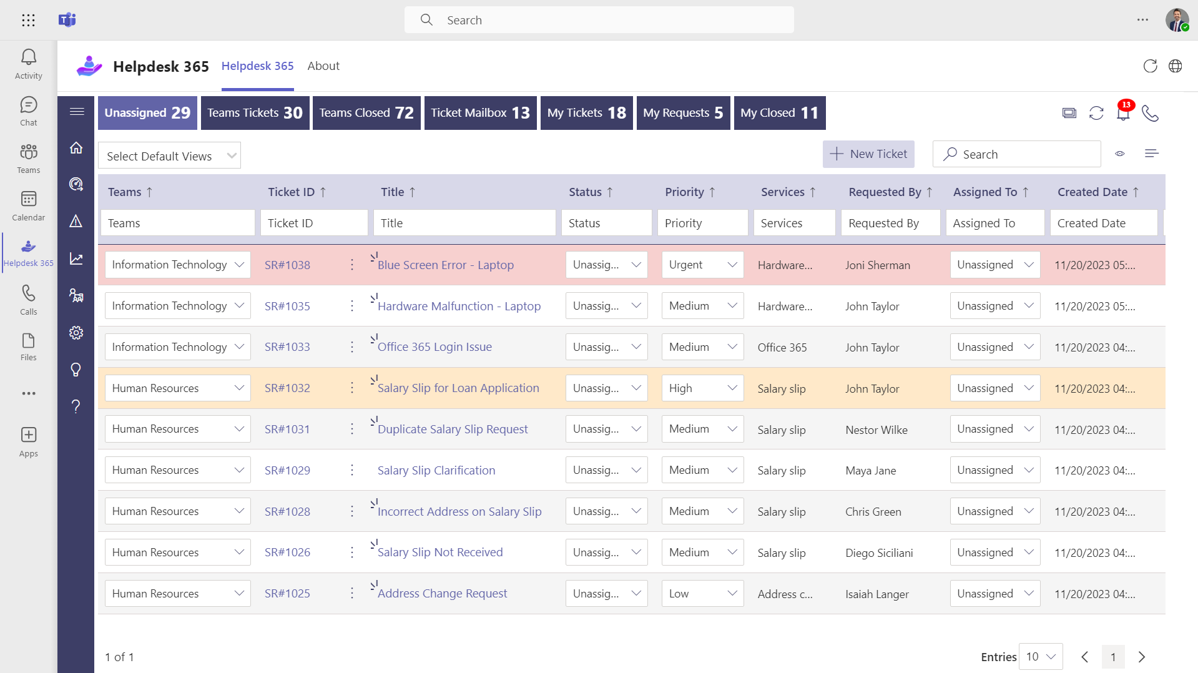Open the Teams dropdown for SR#1029
The width and height of the screenshot is (1198, 673).
point(178,470)
